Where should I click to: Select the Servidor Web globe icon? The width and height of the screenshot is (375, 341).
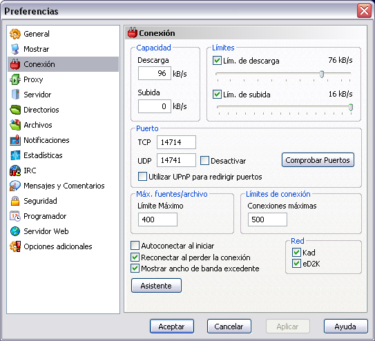click(x=15, y=231)
